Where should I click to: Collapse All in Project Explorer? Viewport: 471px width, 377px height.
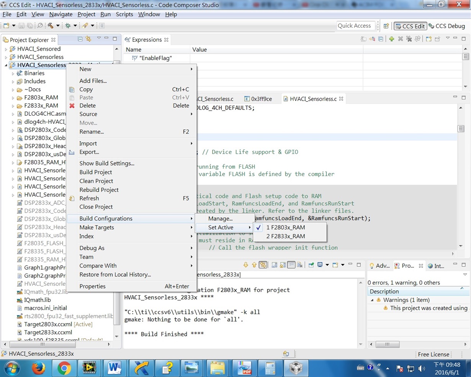[80, 39]
